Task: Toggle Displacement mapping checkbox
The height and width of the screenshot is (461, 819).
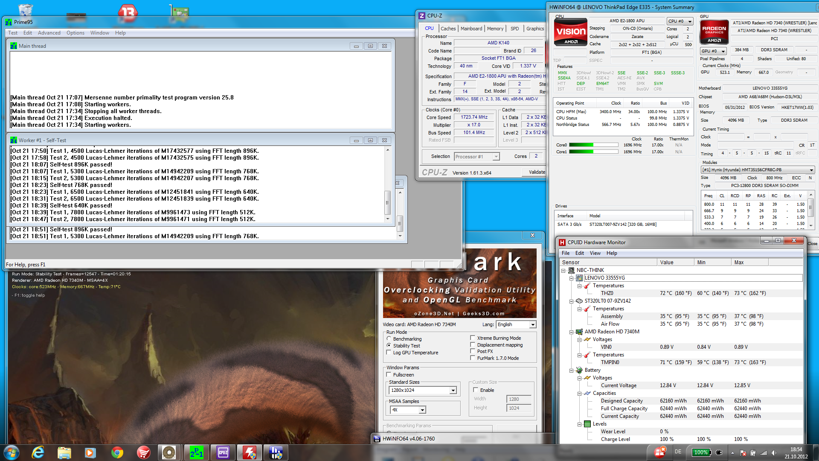Action: coord(473,345)
